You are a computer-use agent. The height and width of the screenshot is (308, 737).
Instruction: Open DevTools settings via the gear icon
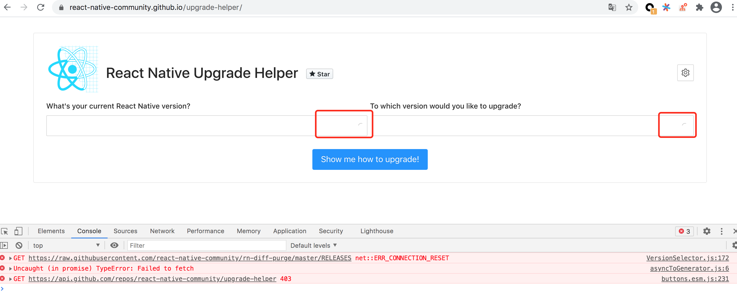(x=707, y=231)
